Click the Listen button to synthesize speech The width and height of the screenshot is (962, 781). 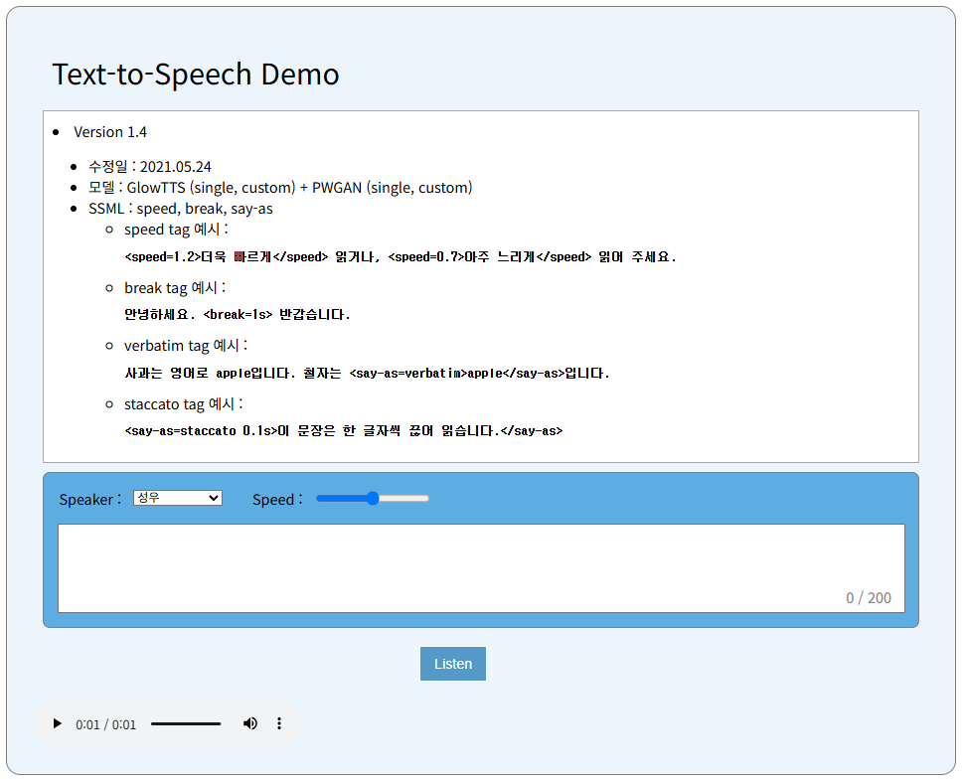(452, 663)
